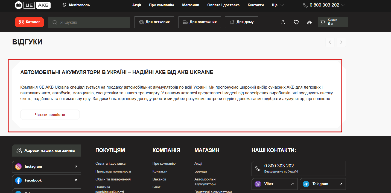Click the ПОКУПЦЯМ footer heading
Image resolution: width=391 pixels, height=193 pixels.
110,150
